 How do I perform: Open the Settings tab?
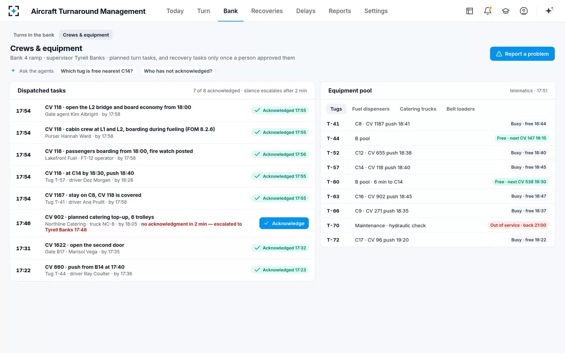click(376, 11)
